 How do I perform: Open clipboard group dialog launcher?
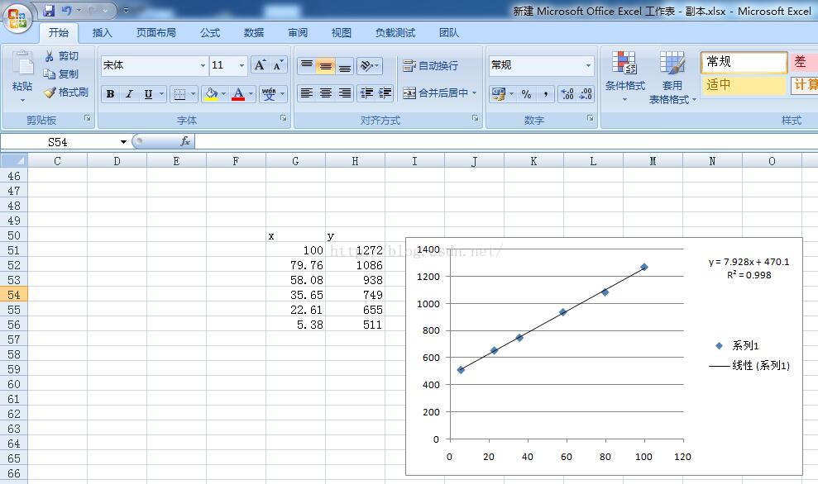(88, 119)
